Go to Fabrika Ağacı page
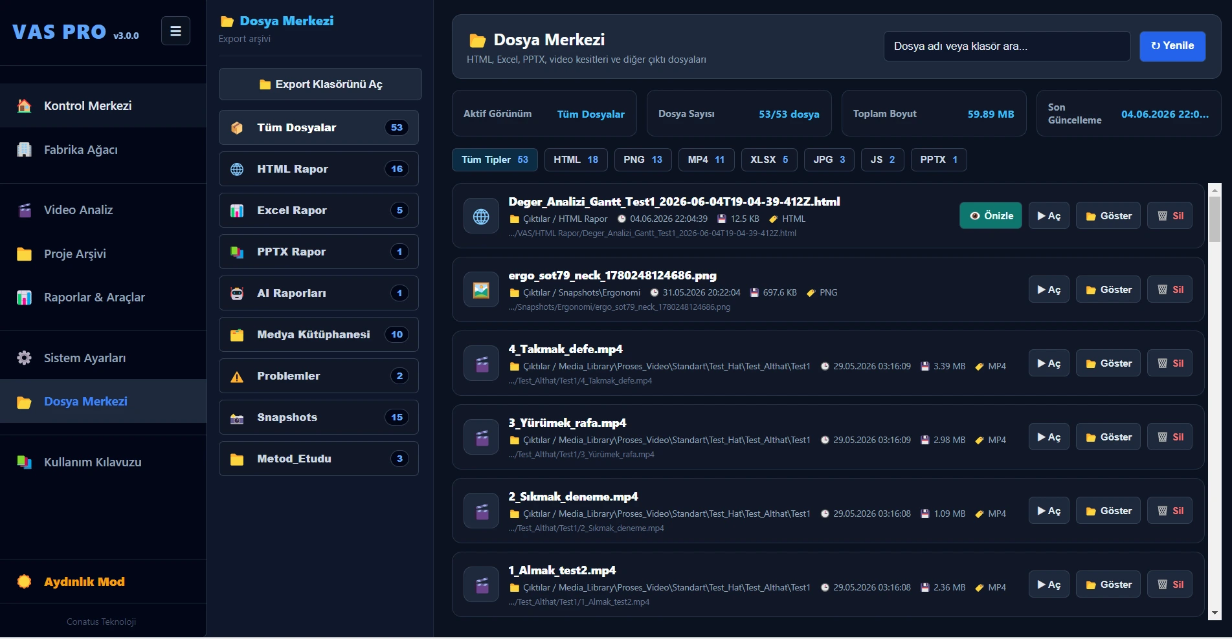The image size is (1232, 639). (103, 149)
